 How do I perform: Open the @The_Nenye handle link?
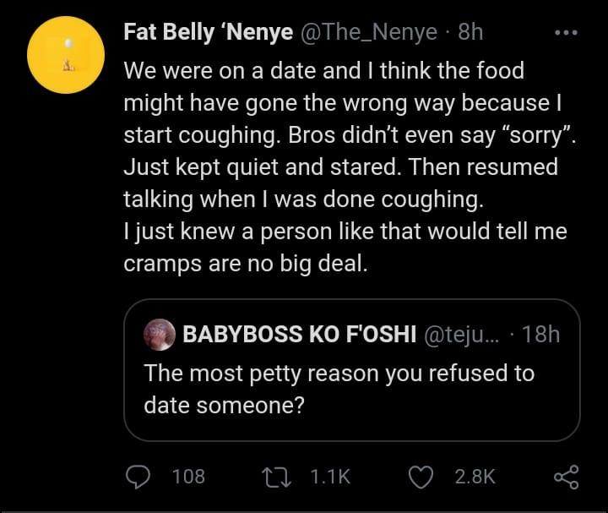[x=368, y=33]
